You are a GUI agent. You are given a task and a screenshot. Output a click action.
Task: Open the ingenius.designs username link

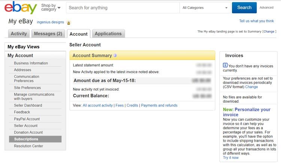(50, 22)
